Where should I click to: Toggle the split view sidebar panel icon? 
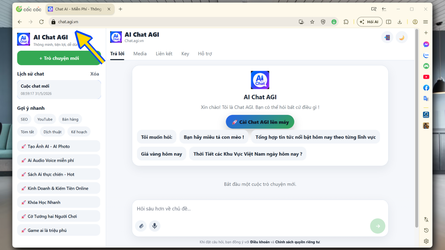click(389, 22)
